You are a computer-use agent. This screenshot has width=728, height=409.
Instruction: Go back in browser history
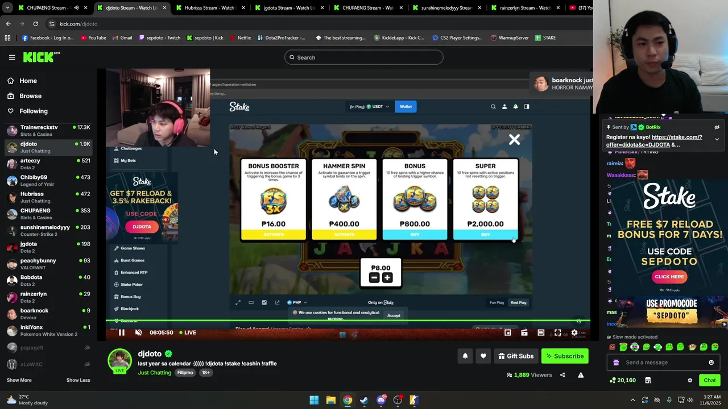(8, 24)
